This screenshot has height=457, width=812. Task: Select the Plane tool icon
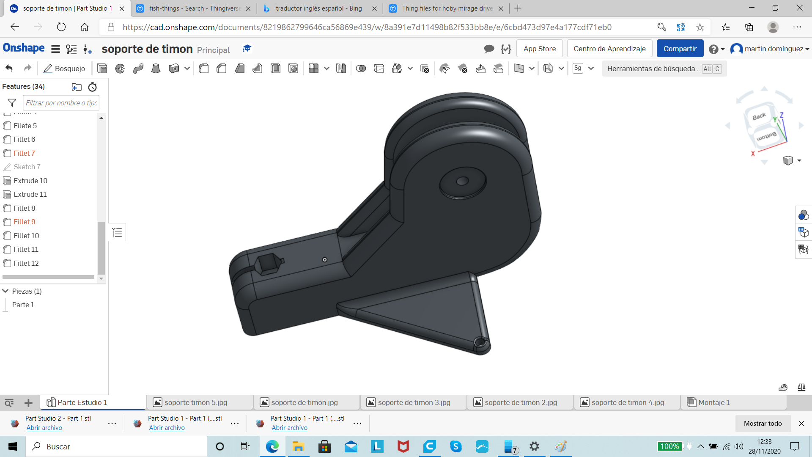tap(519, 68)
